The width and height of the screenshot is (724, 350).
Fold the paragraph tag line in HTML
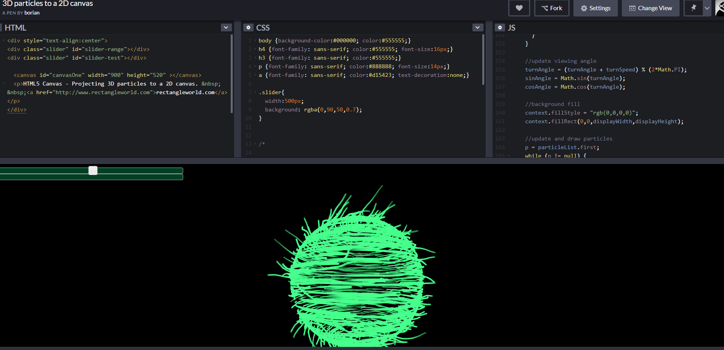[4, 84]
